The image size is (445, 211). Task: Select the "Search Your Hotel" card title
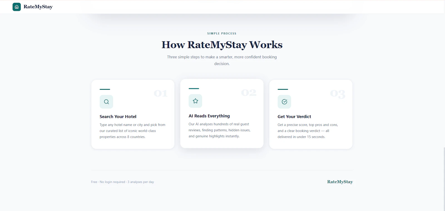pyautogui.click(x=118, y=117)
